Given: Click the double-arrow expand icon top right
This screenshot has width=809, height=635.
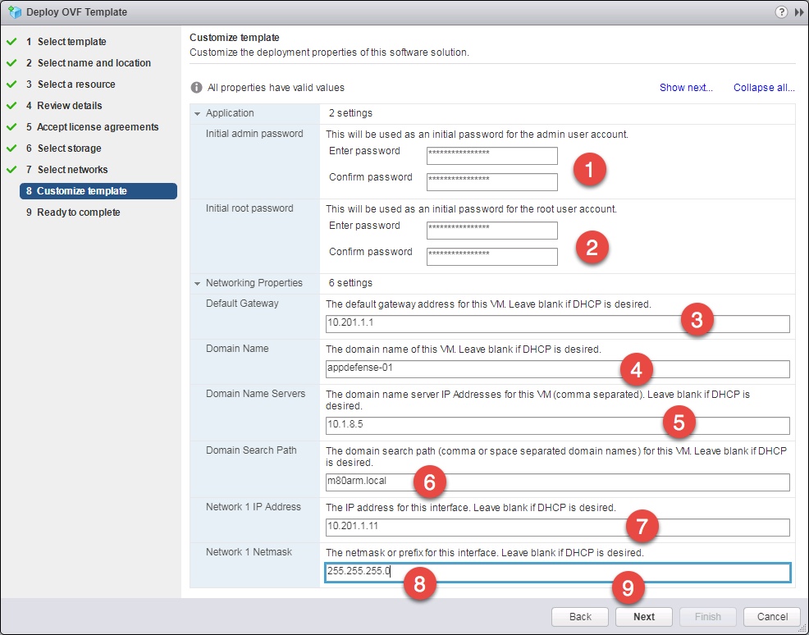Looking at the screenshot, I should 798,11.
